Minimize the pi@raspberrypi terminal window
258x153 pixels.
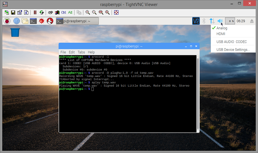[186, 46]
